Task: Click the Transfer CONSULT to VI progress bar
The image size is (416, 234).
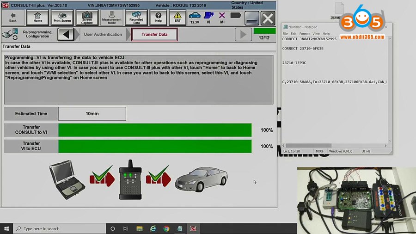Action: coord(155,130)
